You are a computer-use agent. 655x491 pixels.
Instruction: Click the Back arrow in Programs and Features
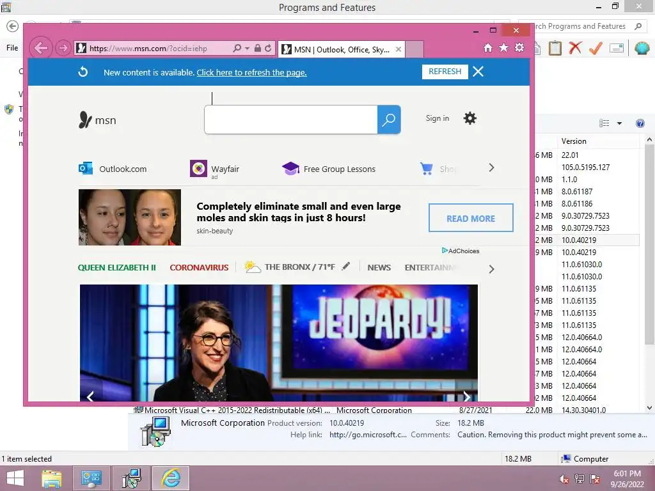(x=13, y=26)
